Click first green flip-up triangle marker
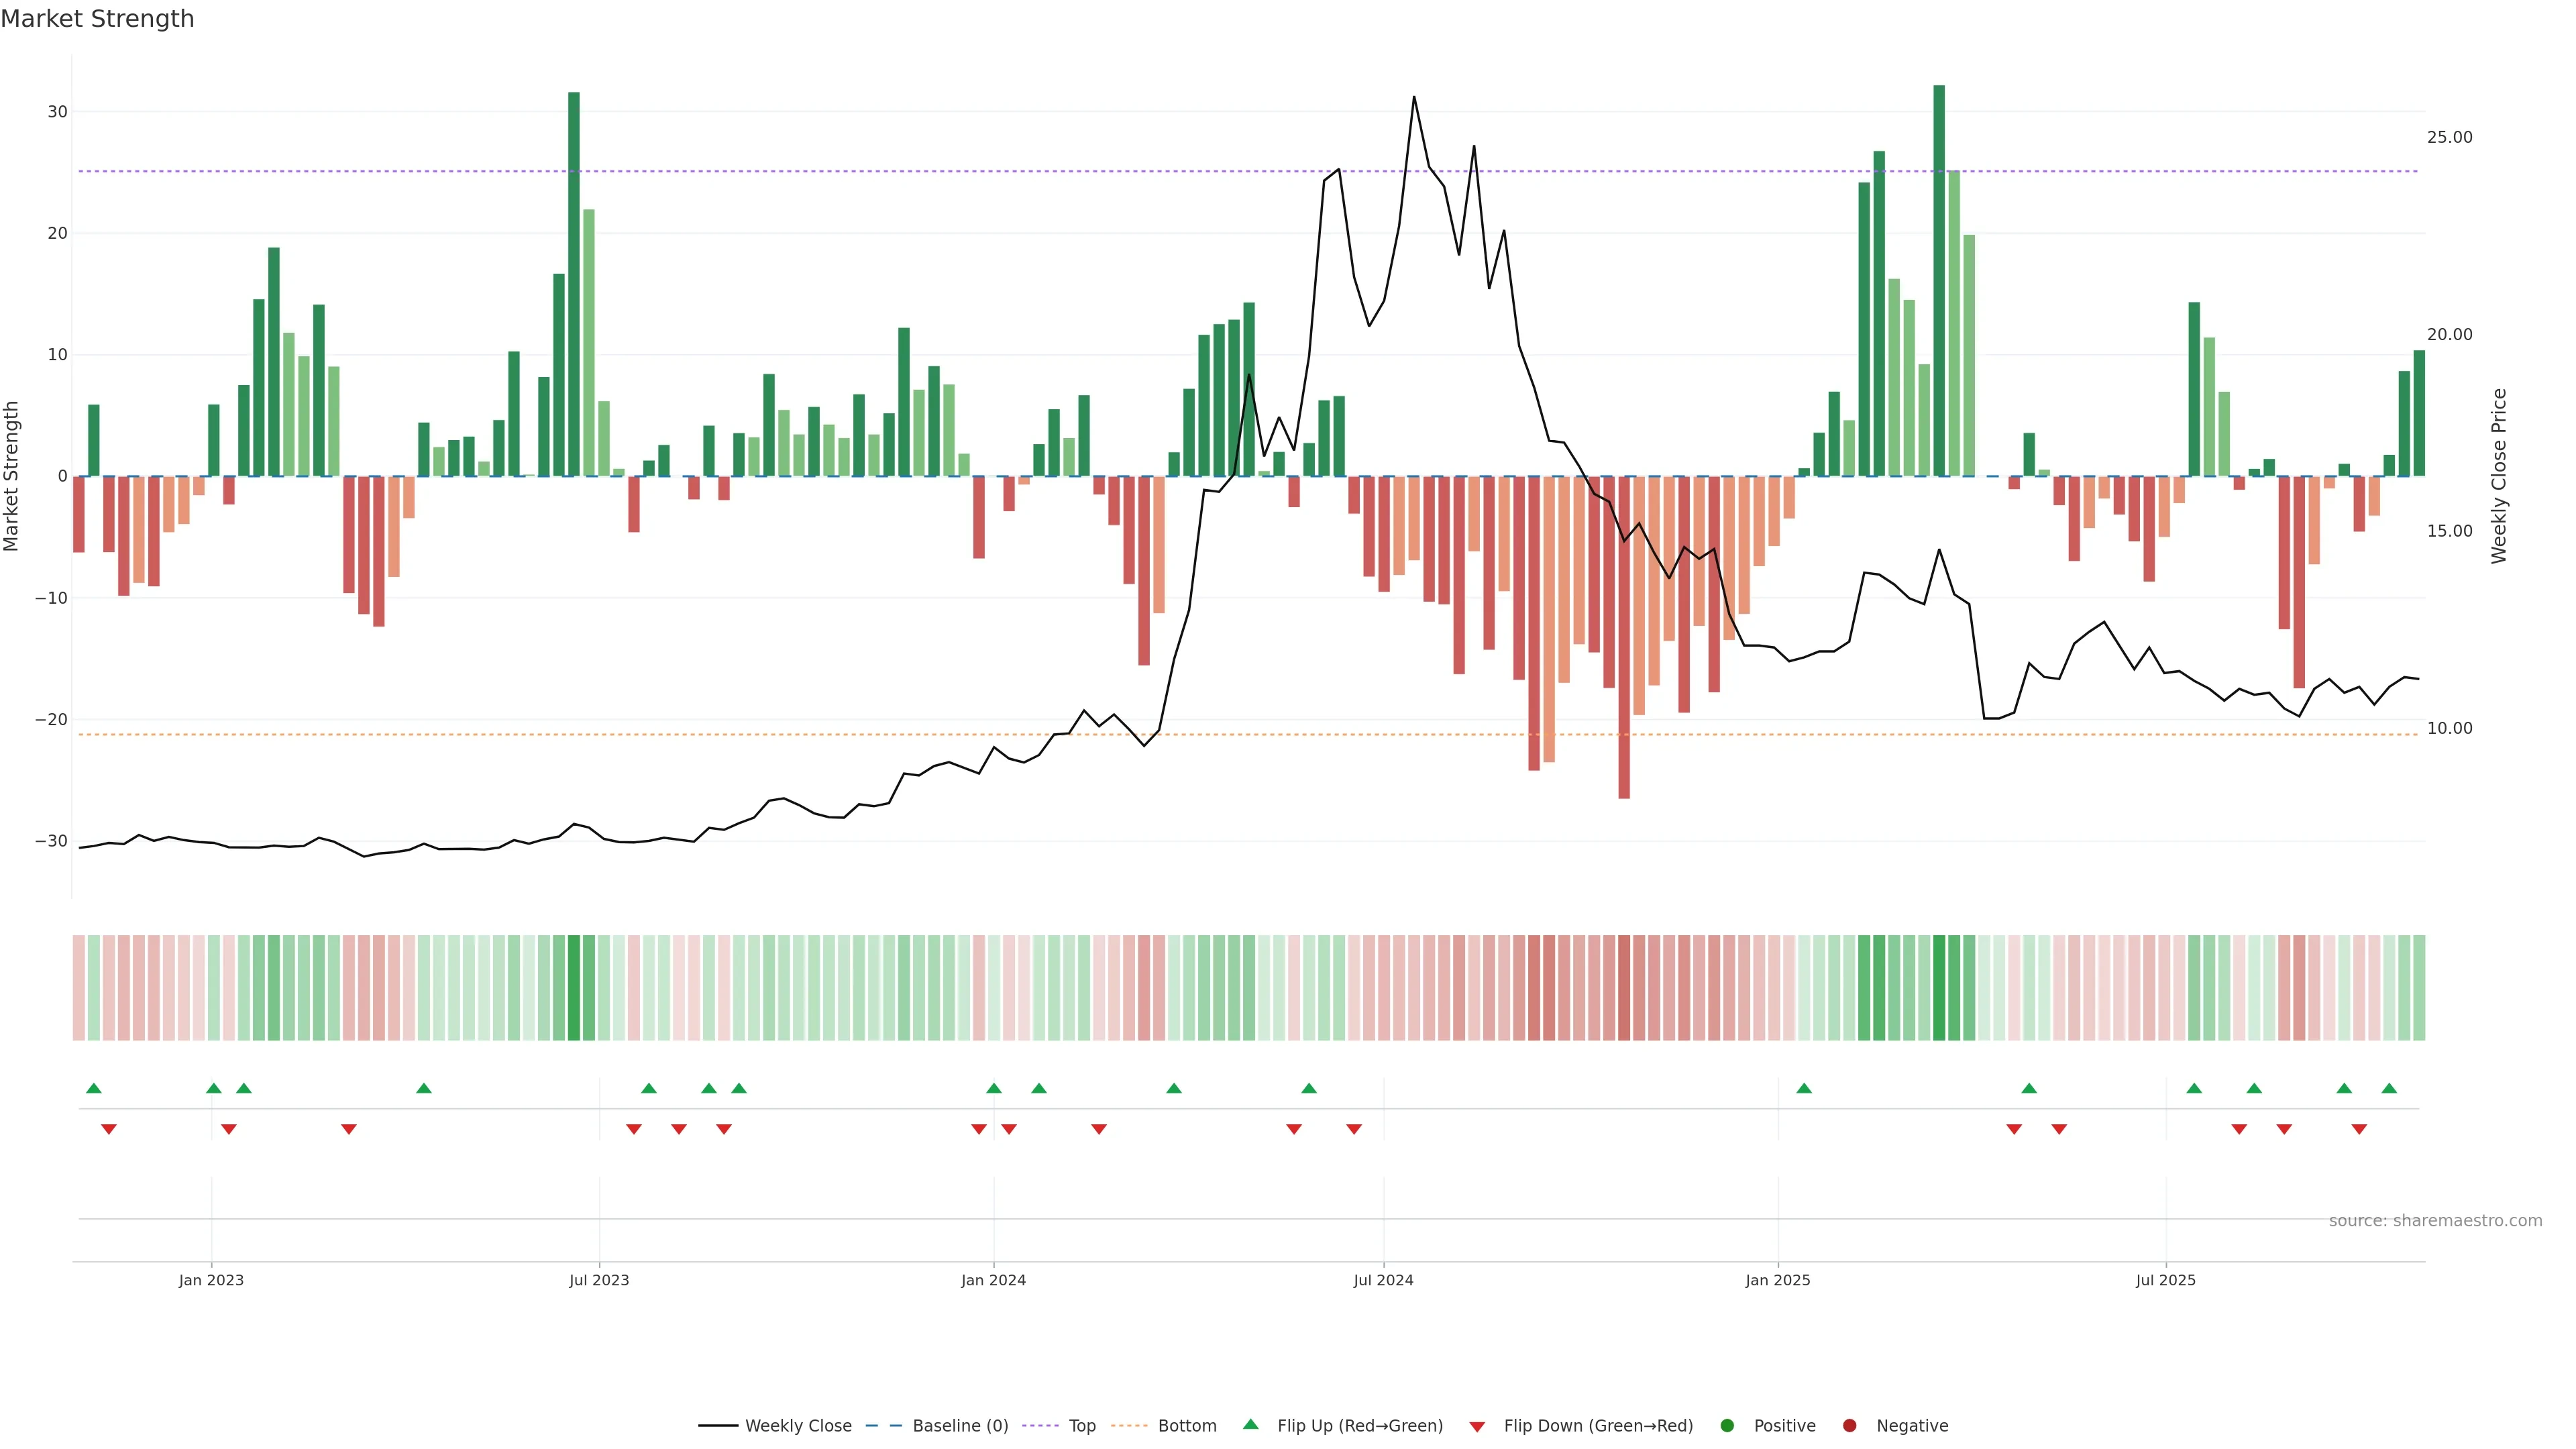The image size is (2576, 1449). click(94, 1088)
